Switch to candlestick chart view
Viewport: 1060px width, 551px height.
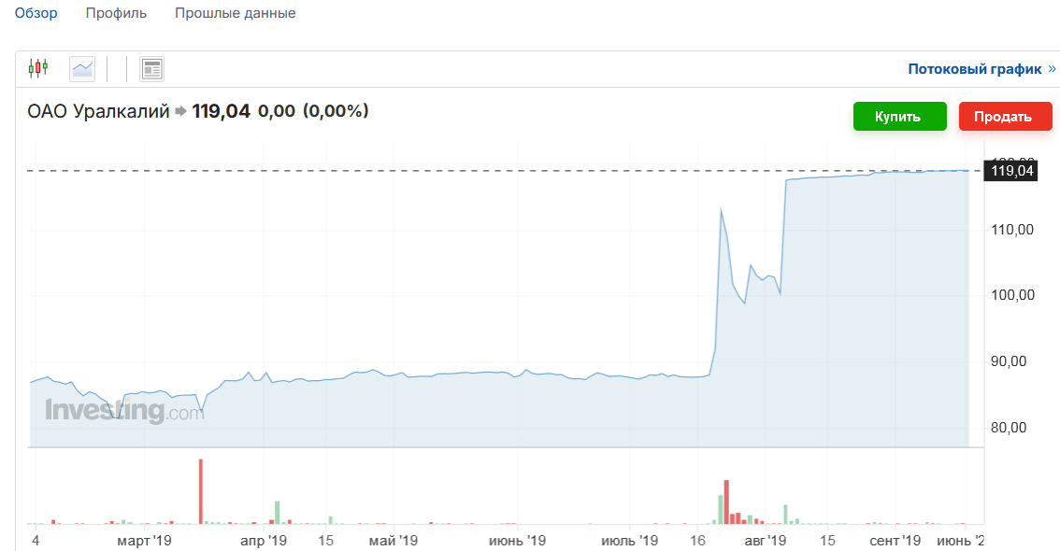(38, 68)
